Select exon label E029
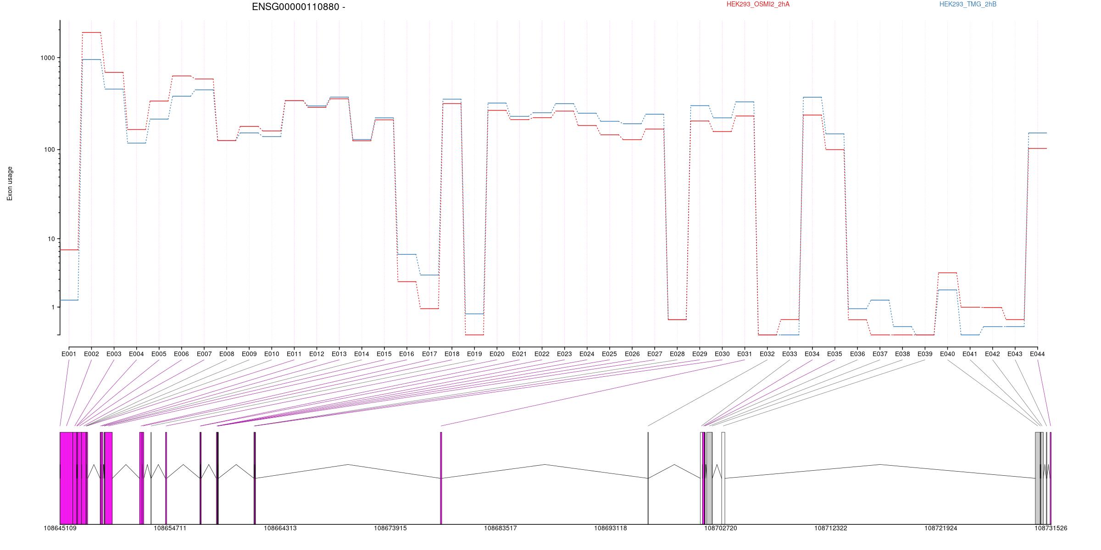The width and height of the screenshot is (1101, 550). [700, 354]
